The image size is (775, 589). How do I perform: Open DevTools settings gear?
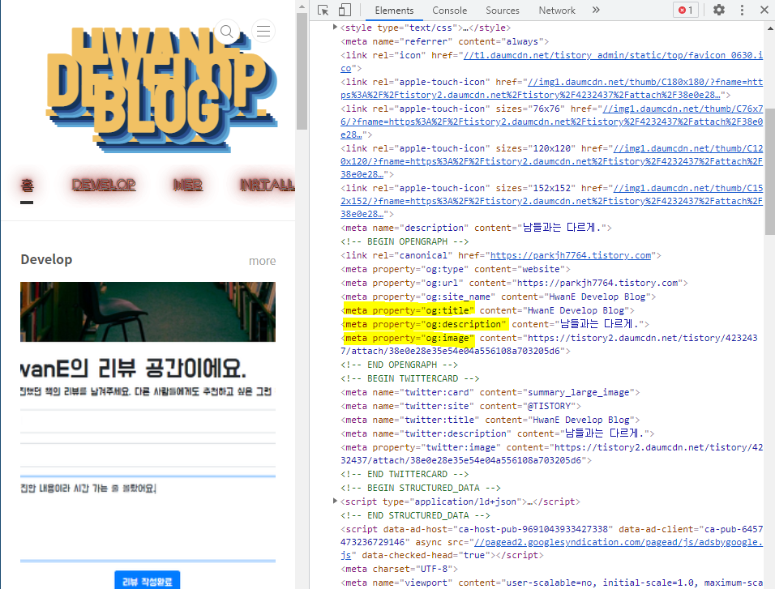[718, 10]
